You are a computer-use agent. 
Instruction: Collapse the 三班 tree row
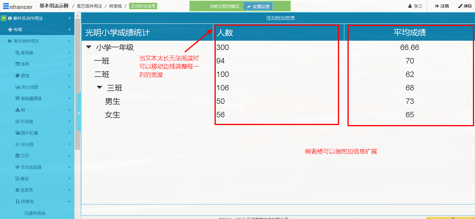[x=100, y=87]
